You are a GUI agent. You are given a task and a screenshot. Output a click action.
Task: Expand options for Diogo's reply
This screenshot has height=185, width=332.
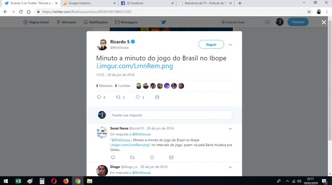click(x=230, y=167)
